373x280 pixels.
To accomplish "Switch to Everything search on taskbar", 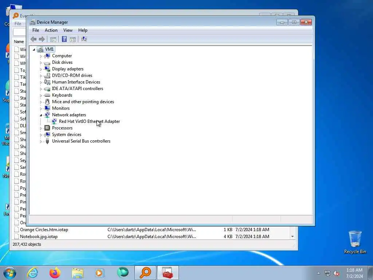I will pos(145,273).
